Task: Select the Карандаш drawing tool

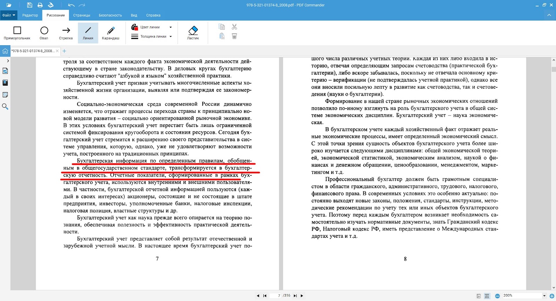Action: click(x=111, y=33)
